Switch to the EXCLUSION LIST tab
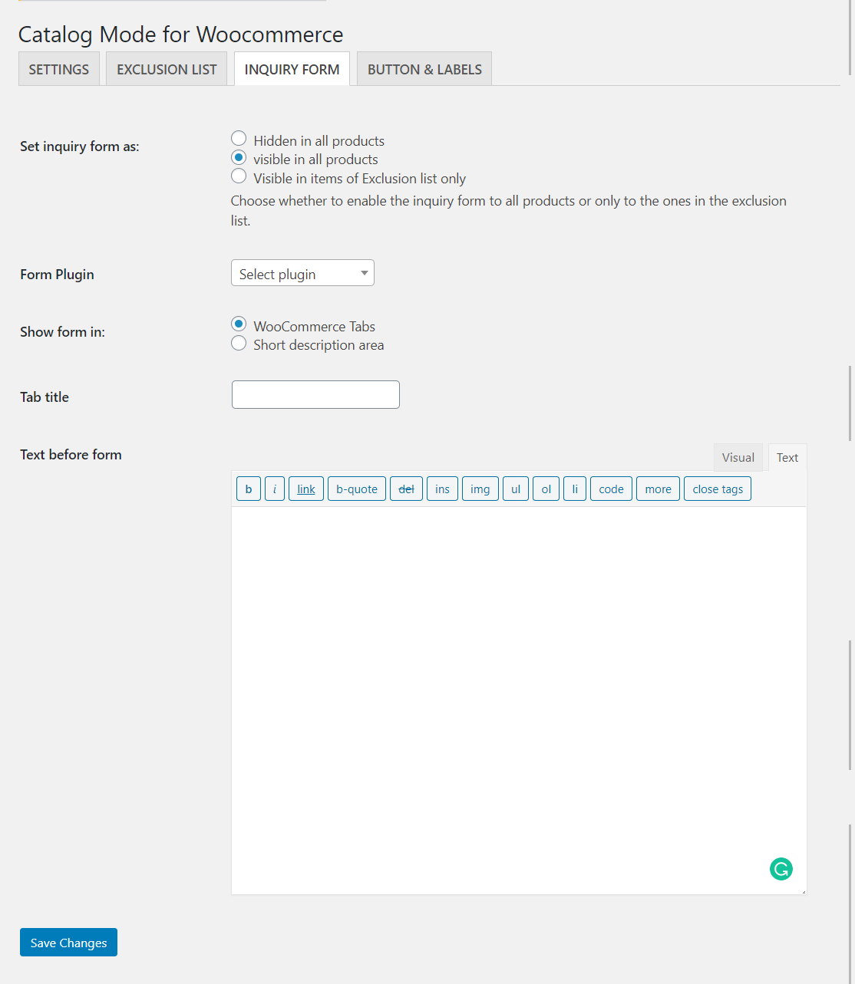Screen dimensions: 855x984 [x=166, y=69]
